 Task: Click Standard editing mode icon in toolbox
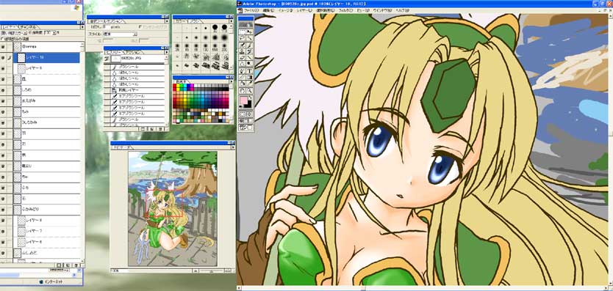click(242, 114)
